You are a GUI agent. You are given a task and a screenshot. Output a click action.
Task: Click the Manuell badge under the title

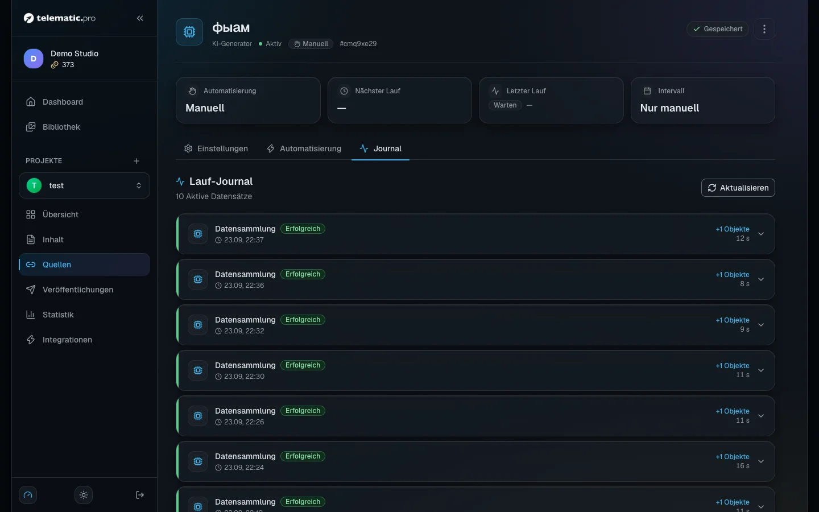click(x=311, y=44)
